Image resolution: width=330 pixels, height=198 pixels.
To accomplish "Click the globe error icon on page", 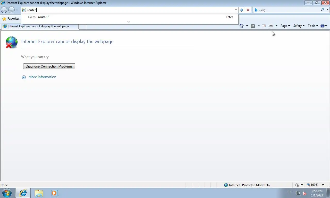I will pos(12,42).
